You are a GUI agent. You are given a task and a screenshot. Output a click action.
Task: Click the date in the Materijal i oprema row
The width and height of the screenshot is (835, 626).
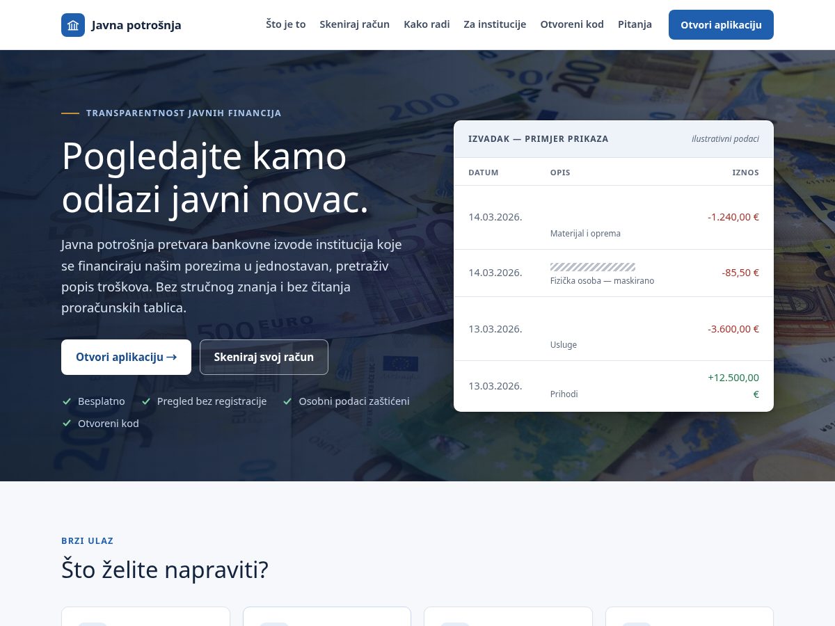point(495,217)
